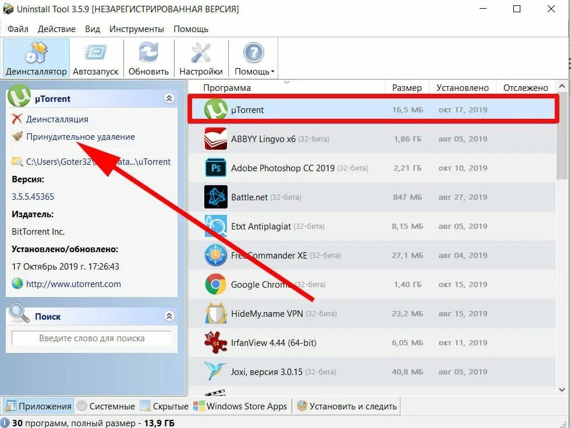Click the red X Деинсталляция icon
The width and height of the screenshot is (571, 428).
(17, 119)
